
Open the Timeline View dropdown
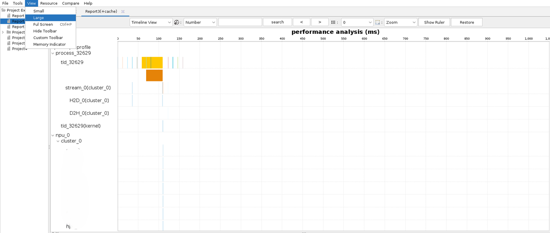click(x=151, y=22)
